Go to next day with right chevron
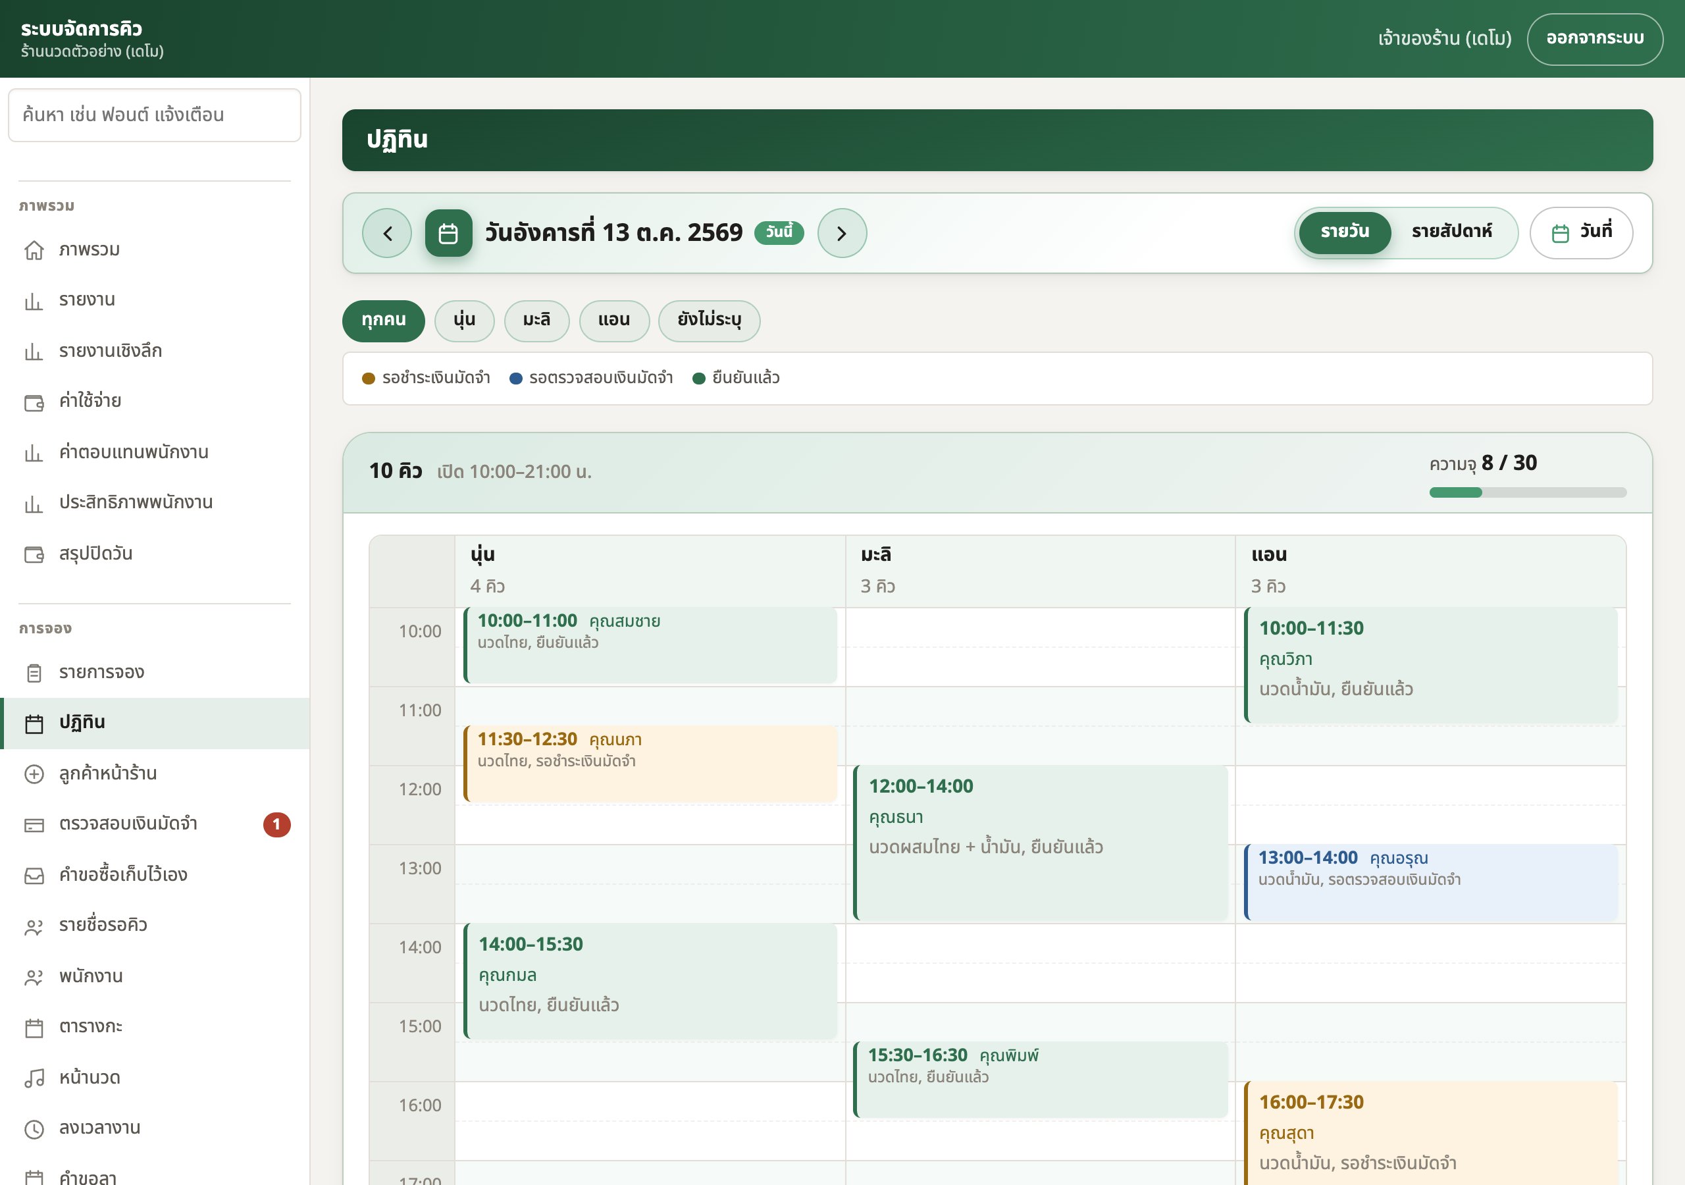Screen dimensions: 1685x1185 point(842,234)
